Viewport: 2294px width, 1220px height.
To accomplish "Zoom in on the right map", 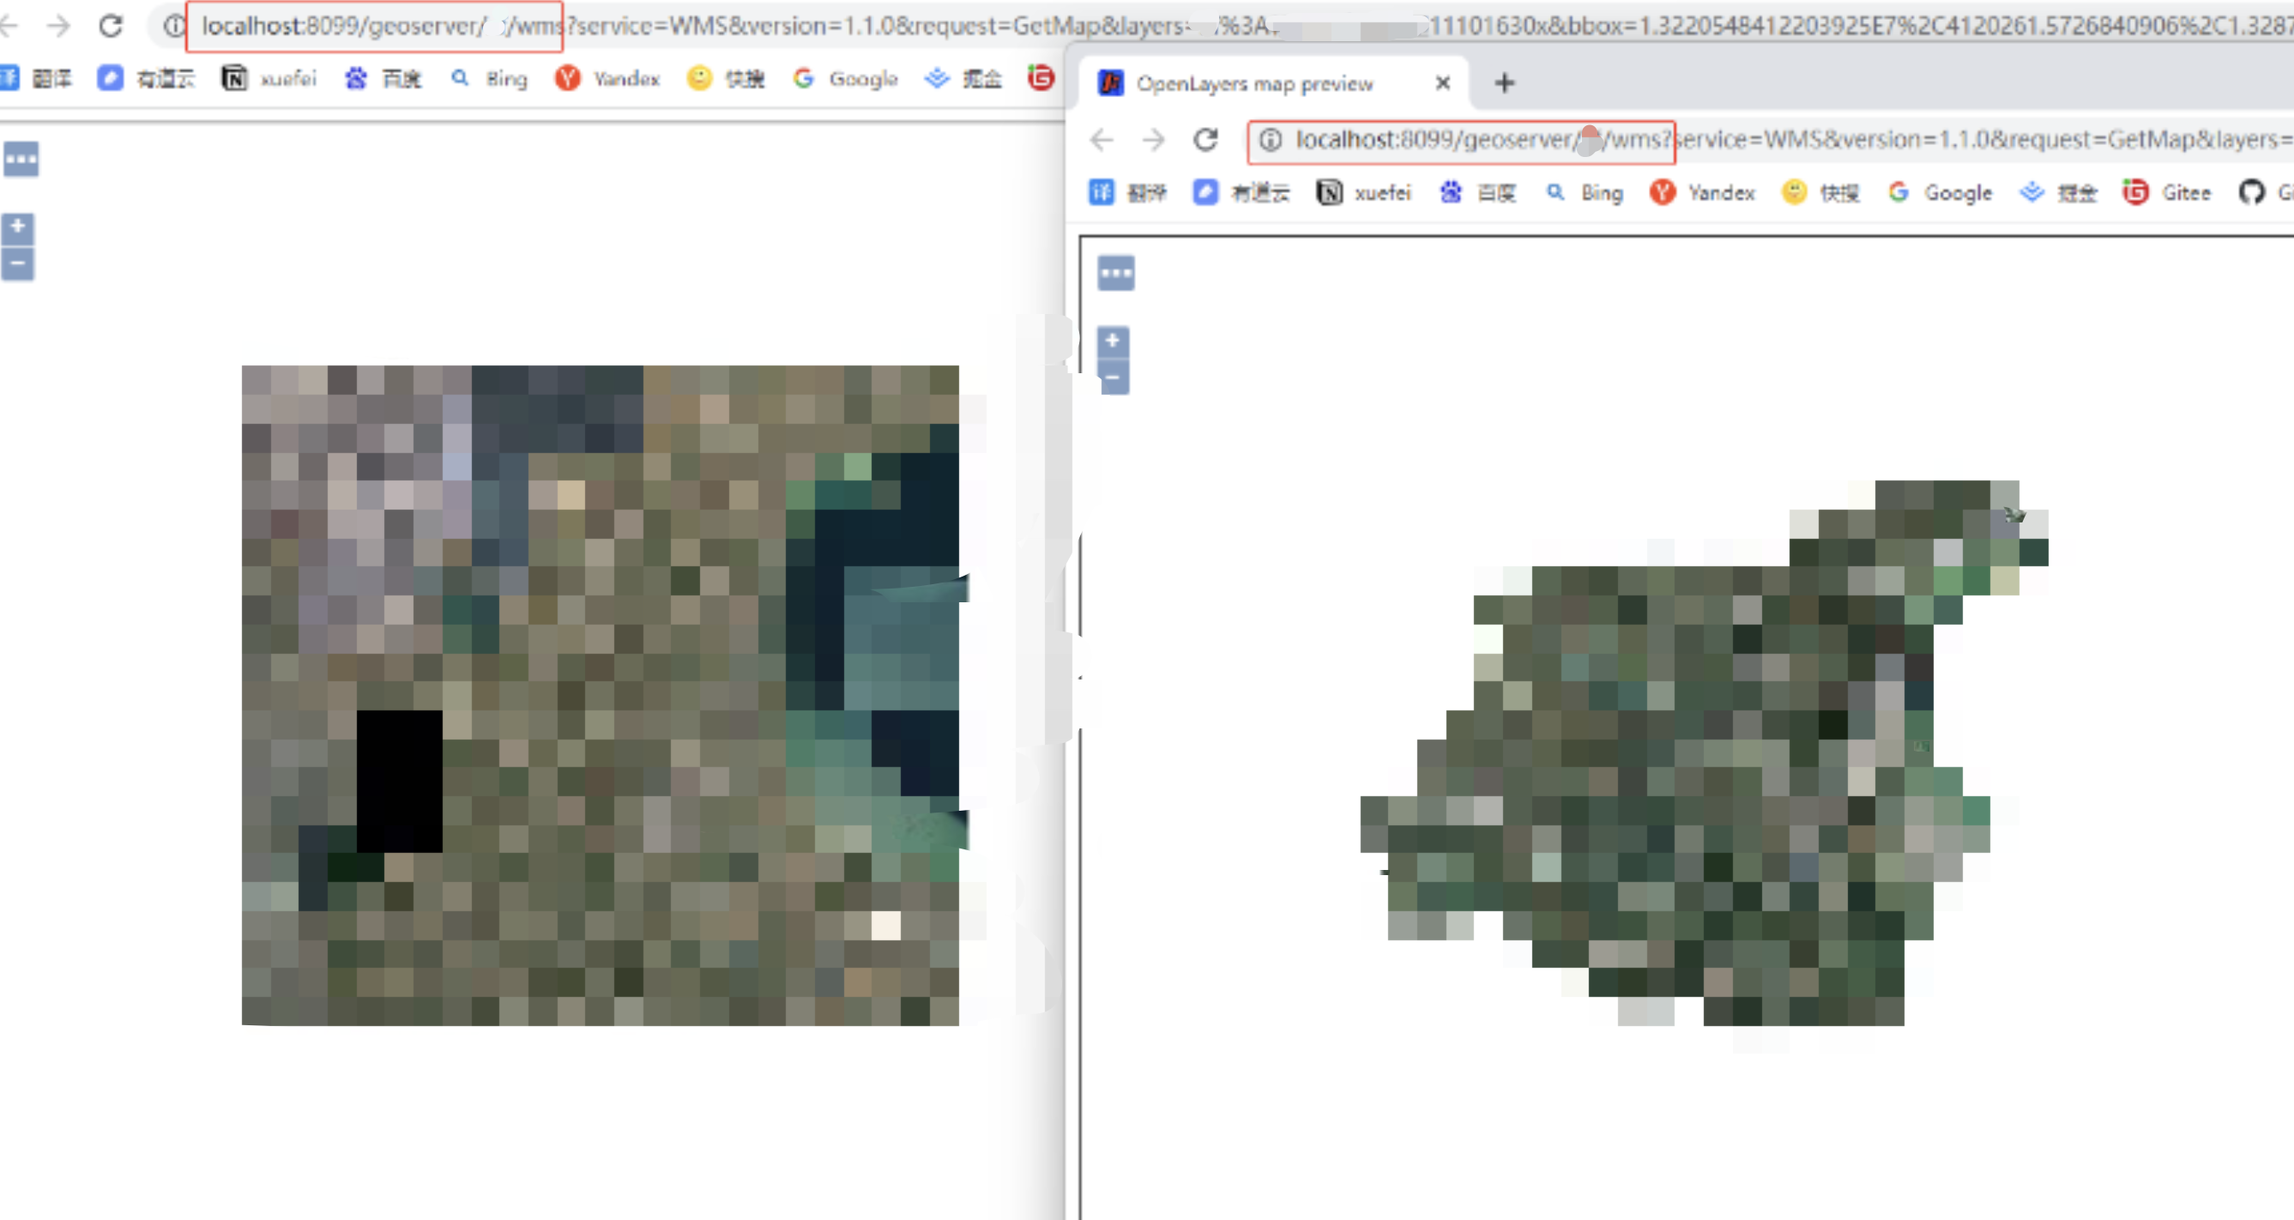I will 1114,342.
